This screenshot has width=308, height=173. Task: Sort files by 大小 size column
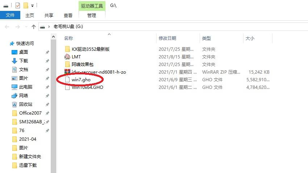(x=250, y=38)
